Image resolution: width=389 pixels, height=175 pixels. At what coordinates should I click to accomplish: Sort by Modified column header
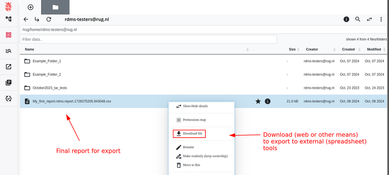pyautogui.click(x=374, y=49)
